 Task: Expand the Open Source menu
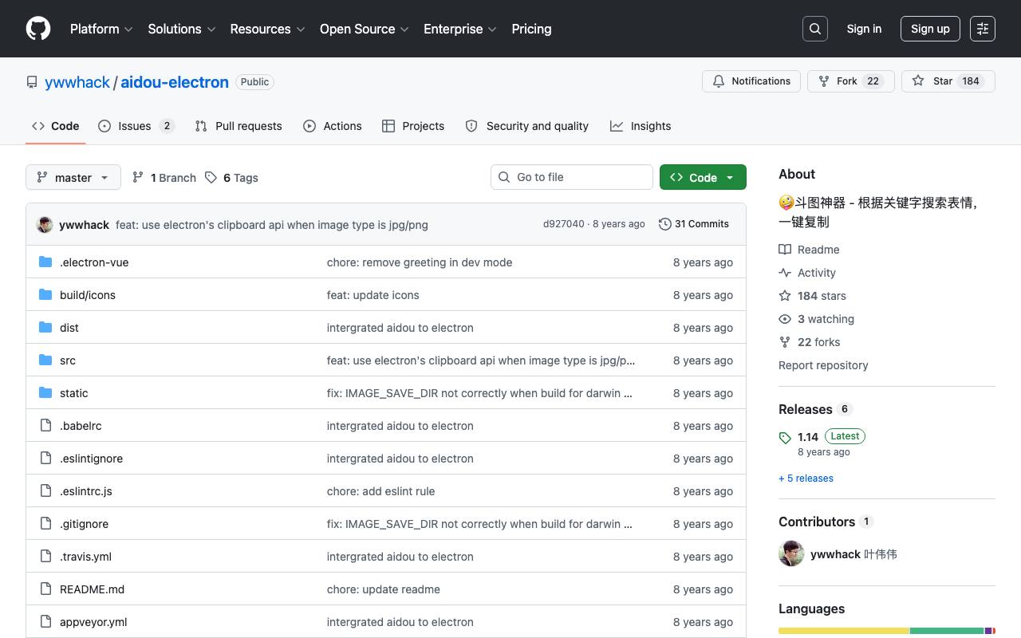point(365,29)
